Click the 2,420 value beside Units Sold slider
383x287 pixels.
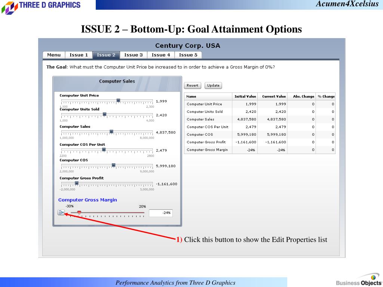tap(161, 115)
